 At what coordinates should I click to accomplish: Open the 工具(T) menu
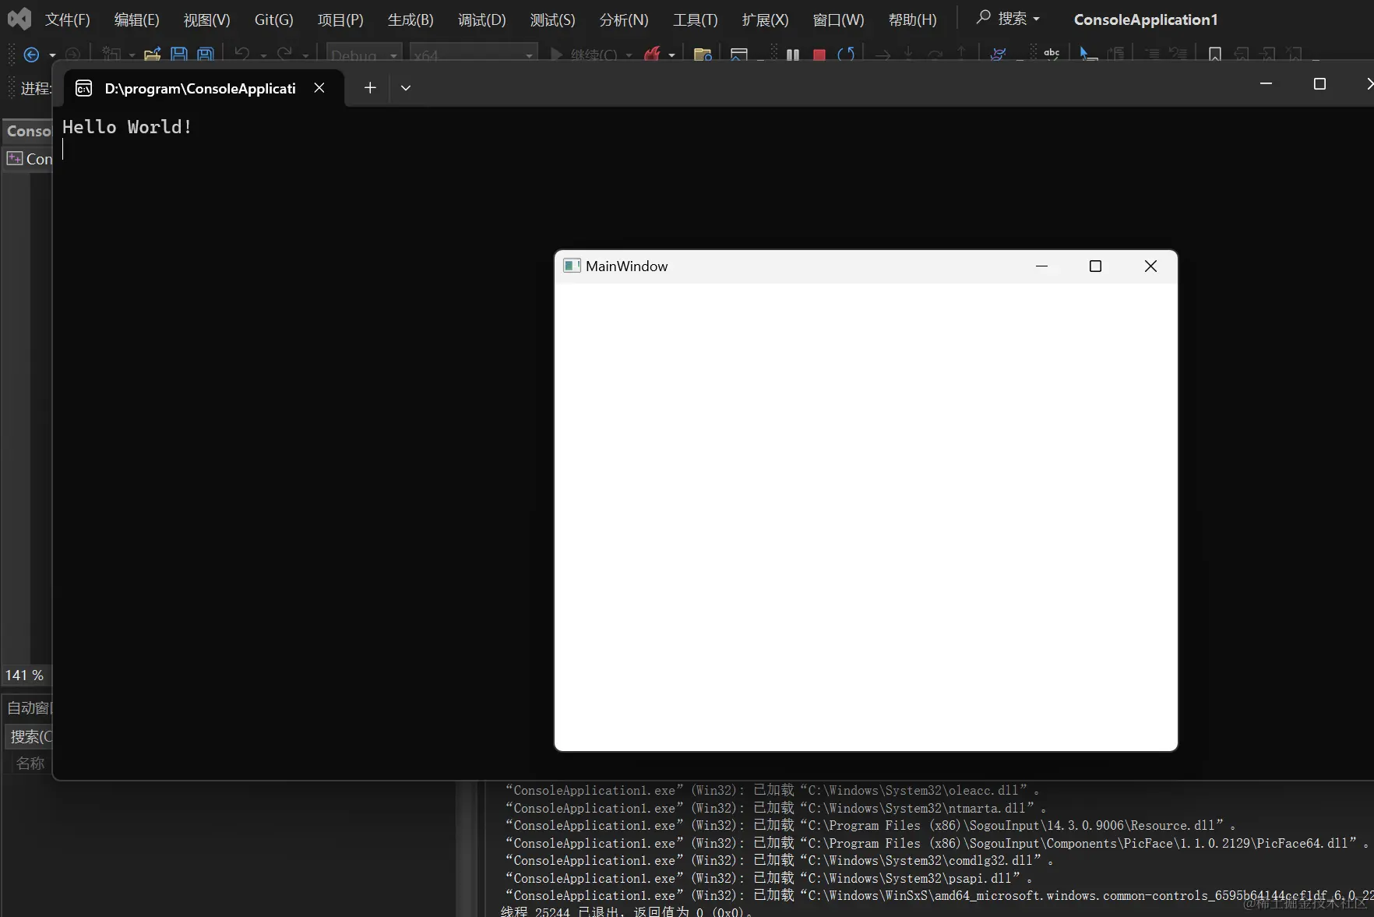click(696, 19)
